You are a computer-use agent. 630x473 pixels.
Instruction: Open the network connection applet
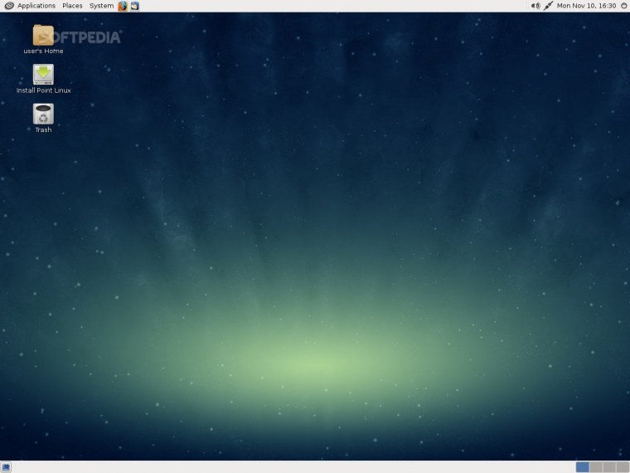(548, 6)
